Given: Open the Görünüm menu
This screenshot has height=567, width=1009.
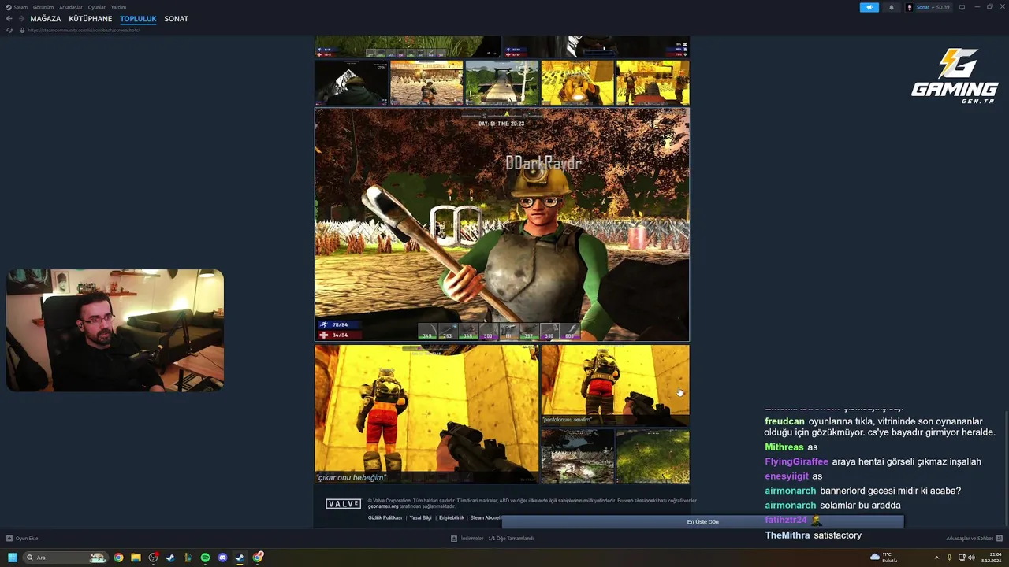Looking at the screenshot, I should [x=43, y=7].
